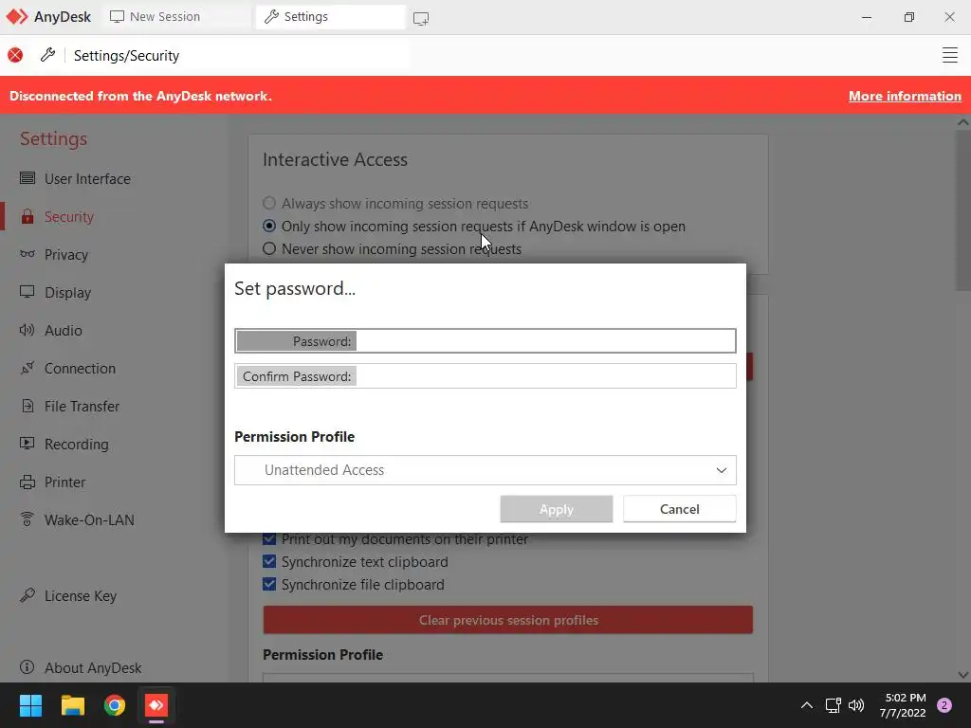971x728 pixels.
Task: Click the Printer icon in sidebar
Action: [27, 482]
